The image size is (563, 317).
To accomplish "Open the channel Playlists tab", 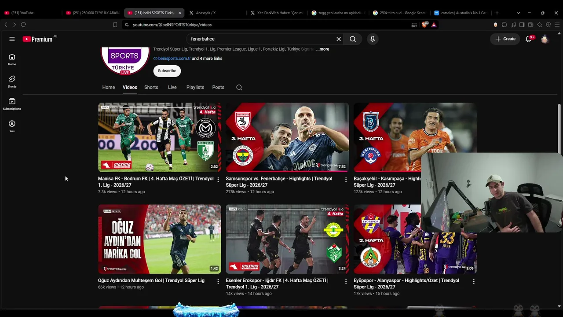I will (x=195, y=87).
